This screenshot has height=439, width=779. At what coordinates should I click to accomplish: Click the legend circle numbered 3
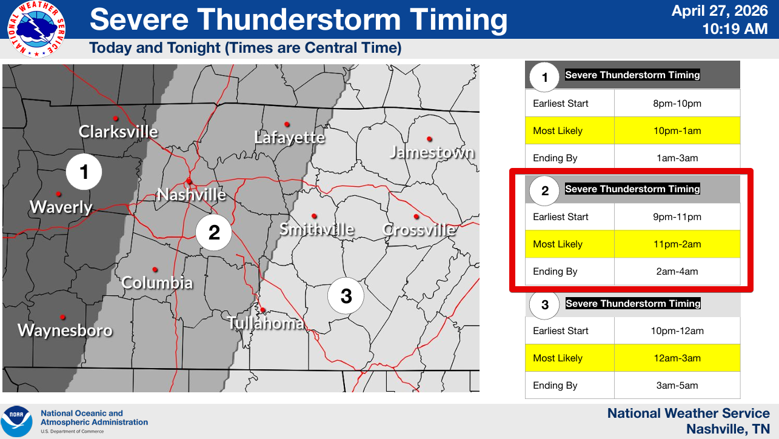[x=544, y=305]
